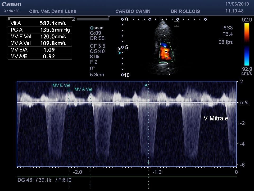This screenshot has width=254, height=191.
Task: Click the color Doppler velocity scale bar
Action: click(x=247, y=44)
